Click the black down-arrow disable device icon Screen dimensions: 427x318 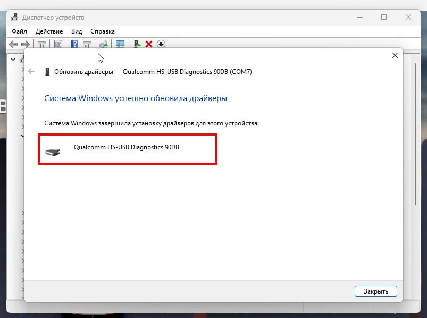pyautogui.click(x=161, y=44)
